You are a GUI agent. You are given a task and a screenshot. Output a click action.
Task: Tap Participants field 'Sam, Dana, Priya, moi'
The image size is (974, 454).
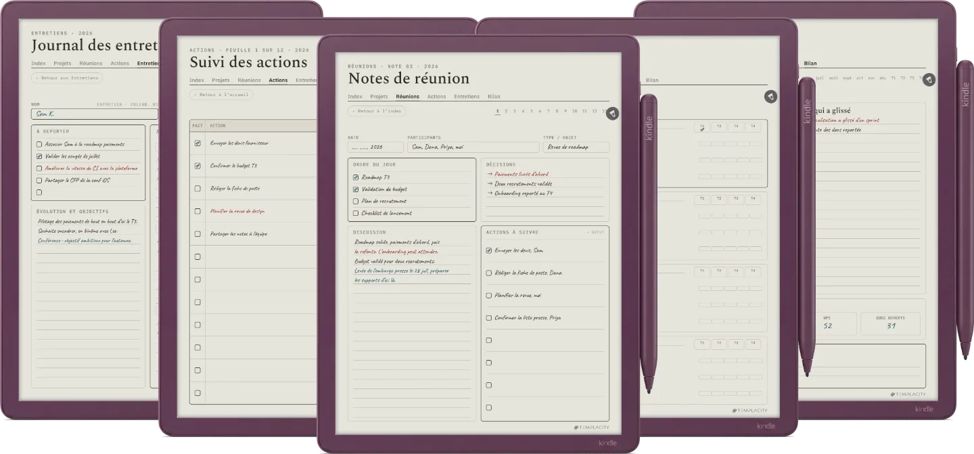click(x=473, y=147)
